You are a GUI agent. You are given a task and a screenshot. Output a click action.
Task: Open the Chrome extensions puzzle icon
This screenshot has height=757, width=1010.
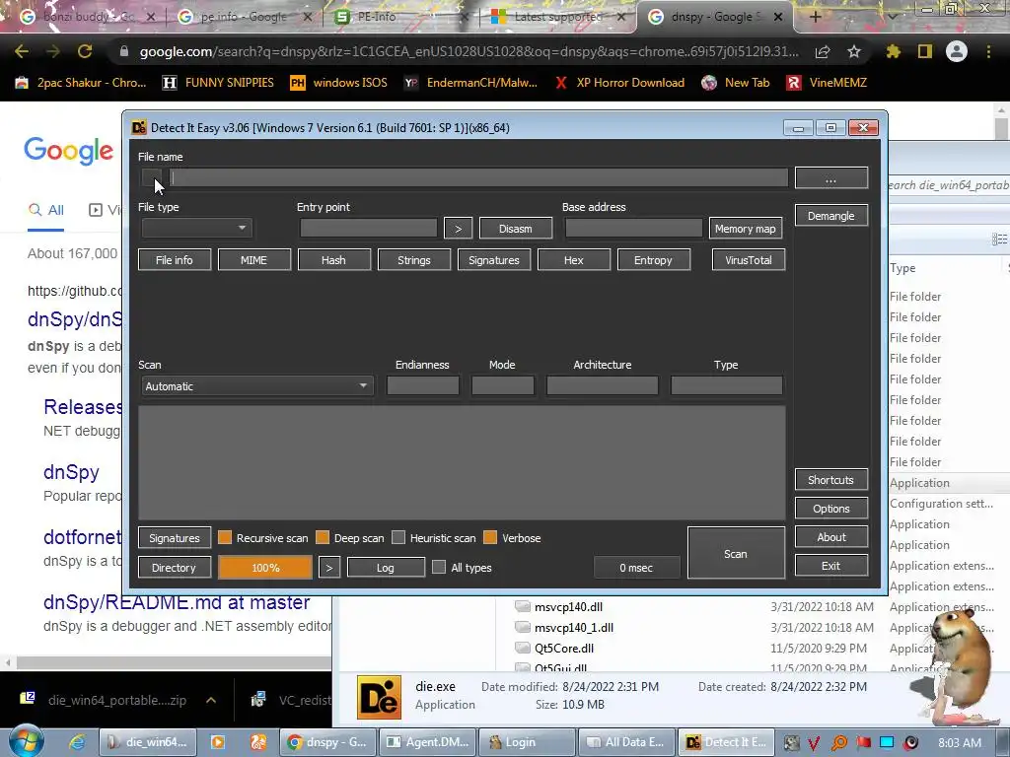tap(894, 51)
